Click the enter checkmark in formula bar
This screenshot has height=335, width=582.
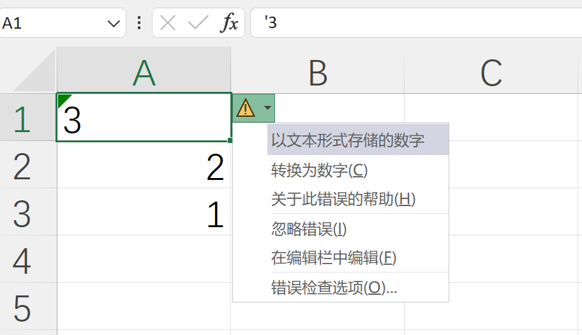198,24
